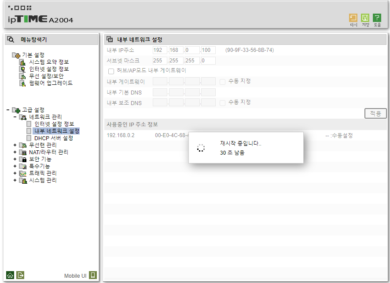The image size is (390, 283).
Task: Click the 보안 기능 lock icon
Action: pyautogui.click(x=23, y=159)
